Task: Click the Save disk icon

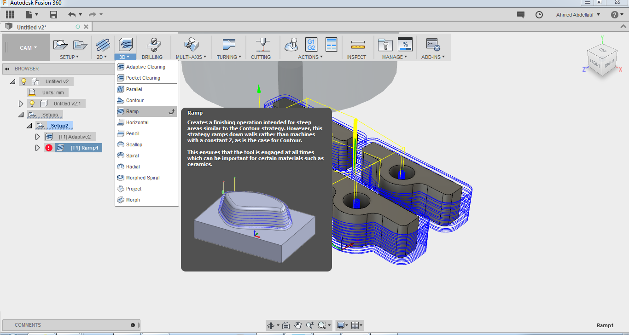Action: (53, 15)
